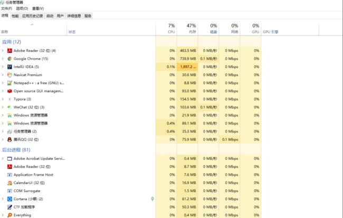Sort by the Memory 47% column header
The height and width of the screenshot is (218, 343).
coord(187,29)
